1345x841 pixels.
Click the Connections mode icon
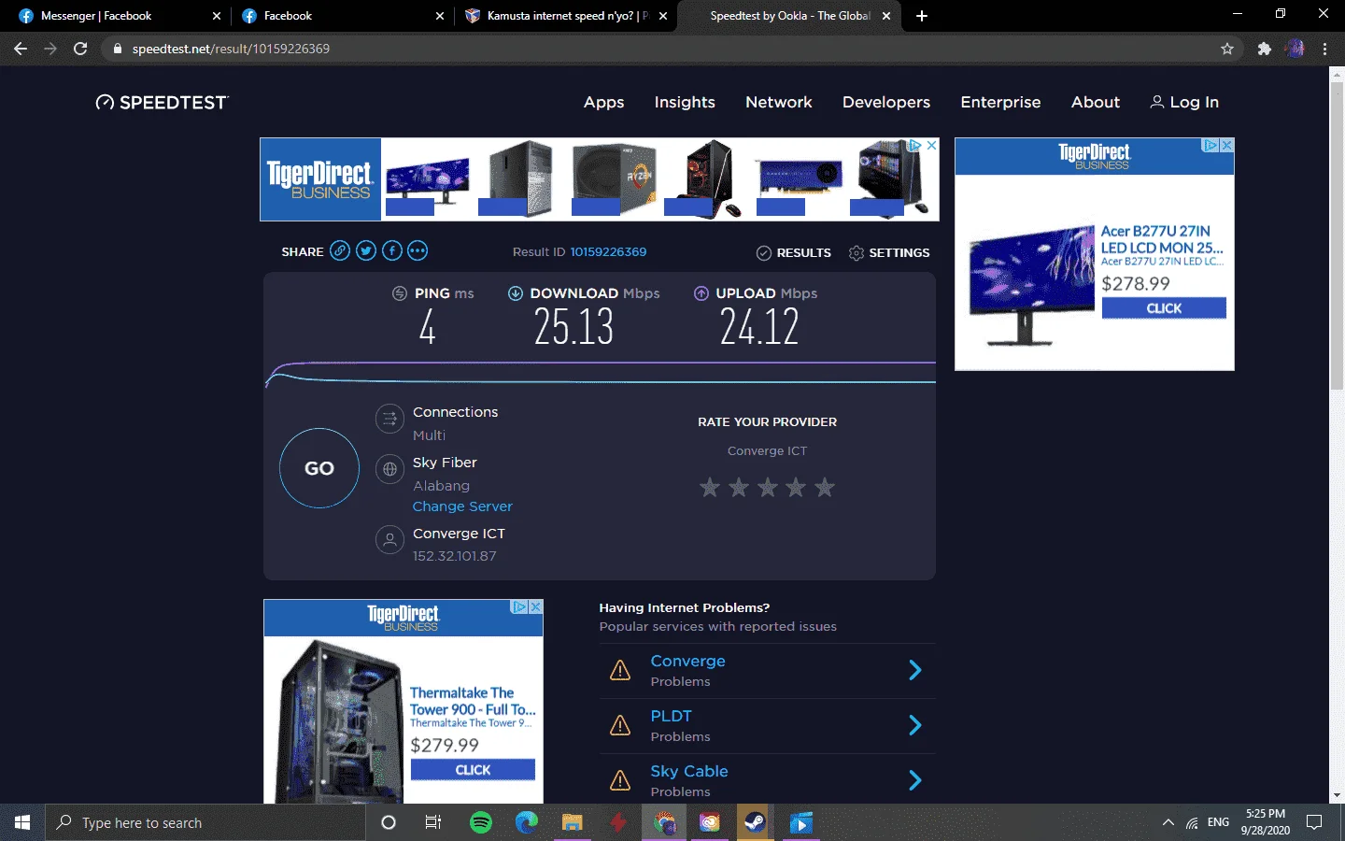point(389,419)
